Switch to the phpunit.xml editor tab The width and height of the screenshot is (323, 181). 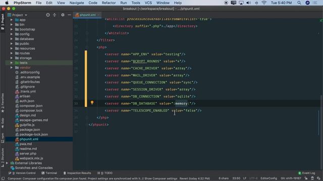point(87,15)
